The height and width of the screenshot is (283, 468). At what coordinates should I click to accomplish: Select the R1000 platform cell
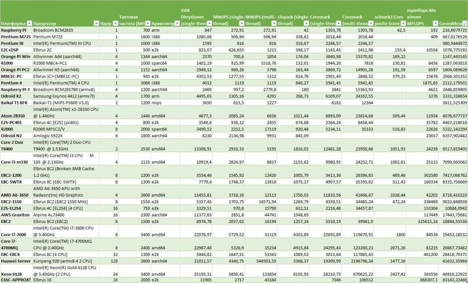point(16,63)
